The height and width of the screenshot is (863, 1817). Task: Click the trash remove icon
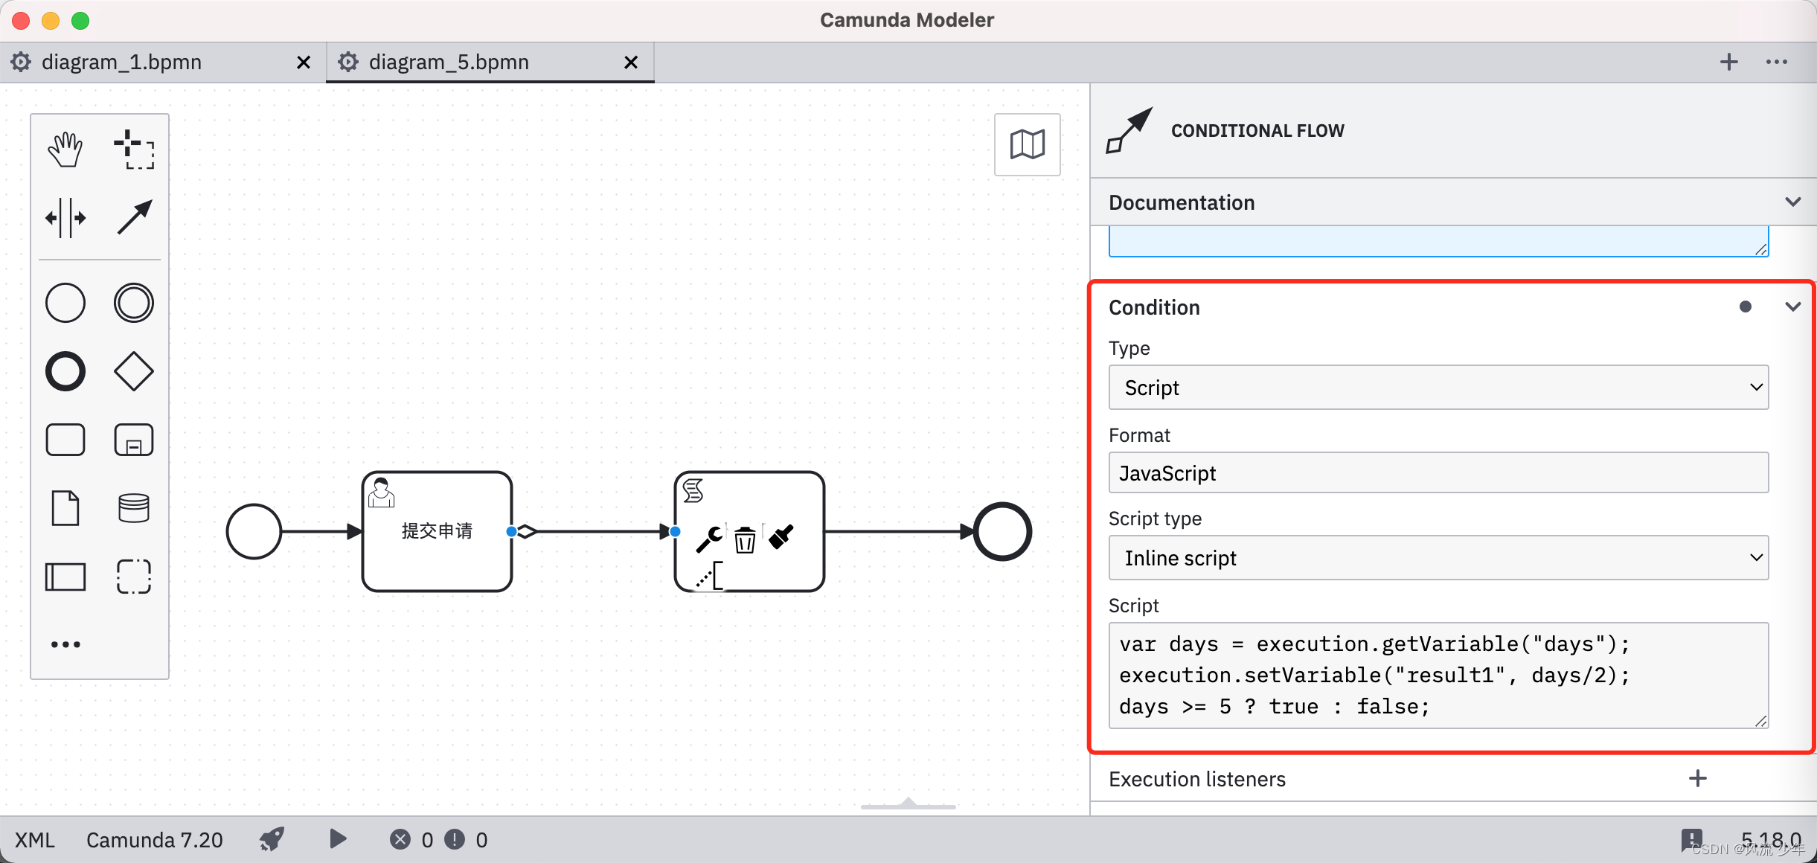(745, 539)
